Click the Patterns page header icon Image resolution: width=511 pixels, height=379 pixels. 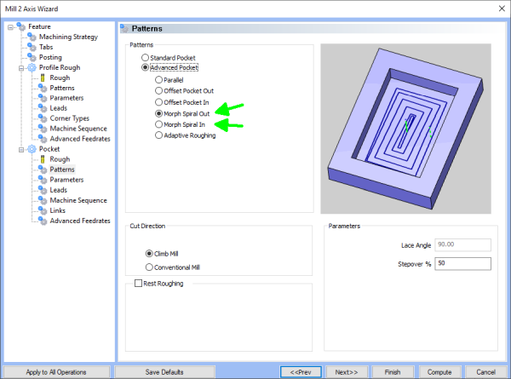pos(124,28)
